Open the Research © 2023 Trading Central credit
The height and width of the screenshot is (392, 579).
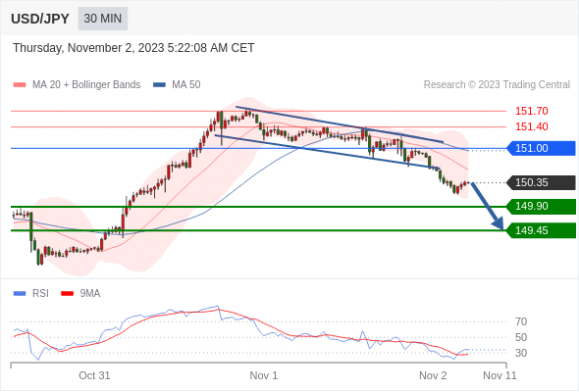point(497,85)
